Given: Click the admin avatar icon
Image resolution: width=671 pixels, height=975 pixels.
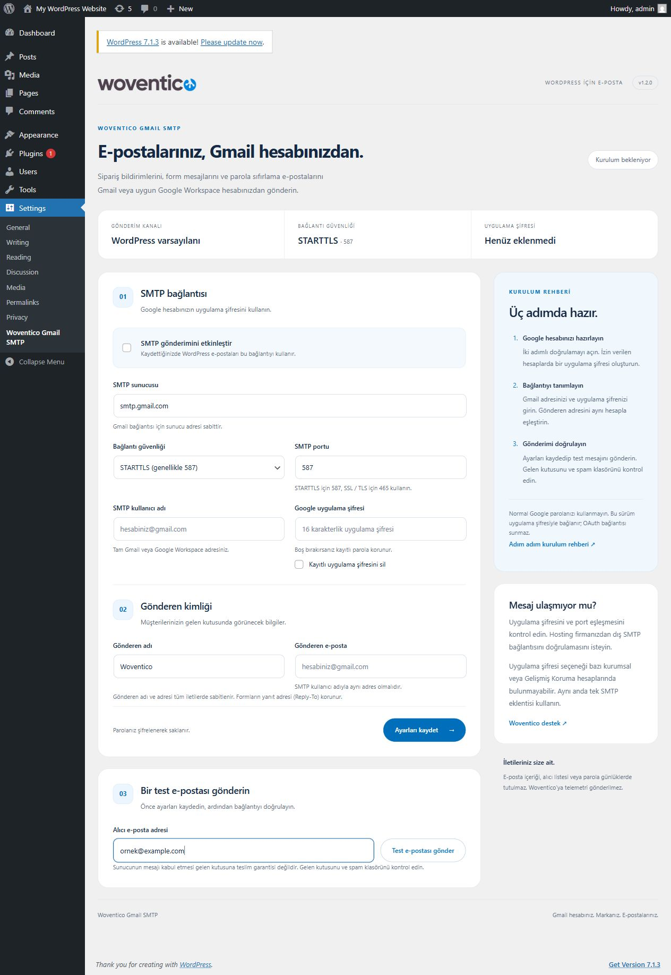Looking at the screenshot, I should click(x=662, y=8).
